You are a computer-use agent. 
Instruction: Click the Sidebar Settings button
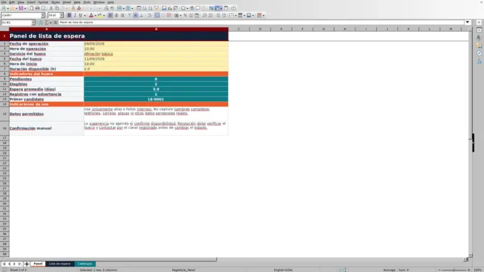(x=479, y=23)
